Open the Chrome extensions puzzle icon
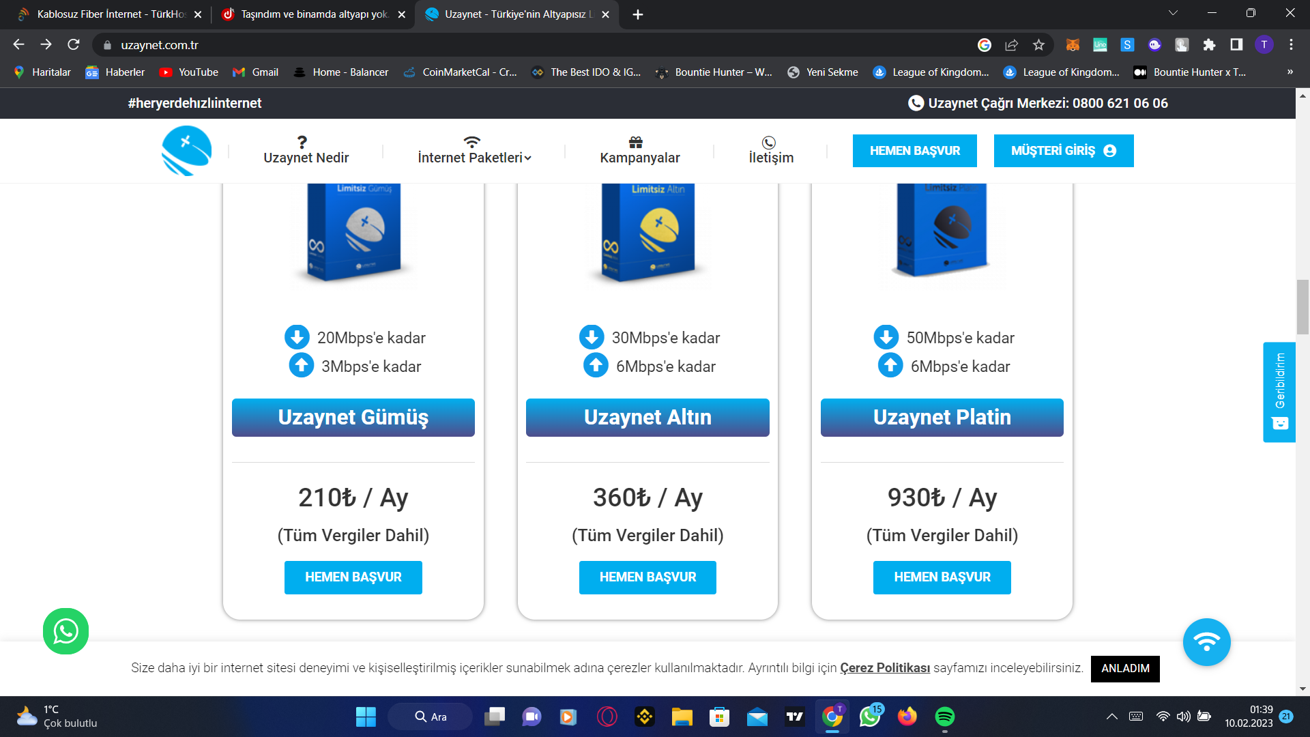The height and width of the screenshot is (737, 1310). click(x=1209, y=45)
